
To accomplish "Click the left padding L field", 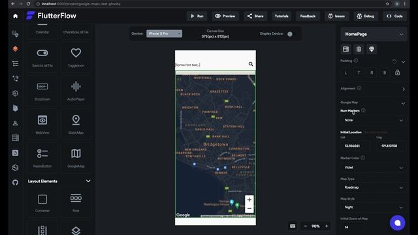I will [x=346, y=72].
